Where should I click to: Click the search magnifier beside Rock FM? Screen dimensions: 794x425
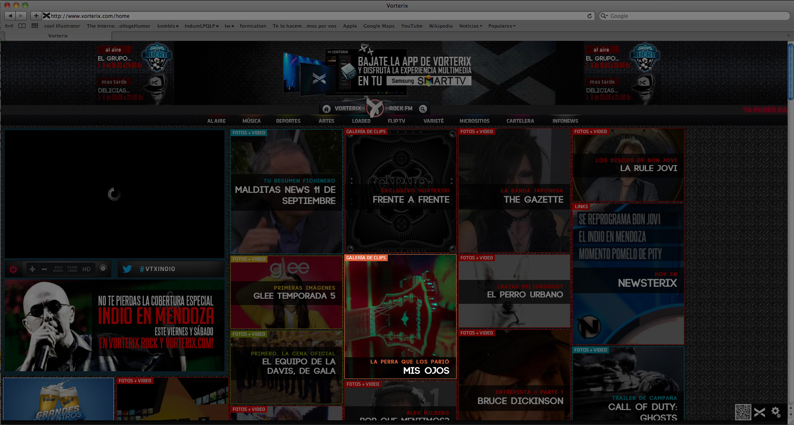coord(423,109)
